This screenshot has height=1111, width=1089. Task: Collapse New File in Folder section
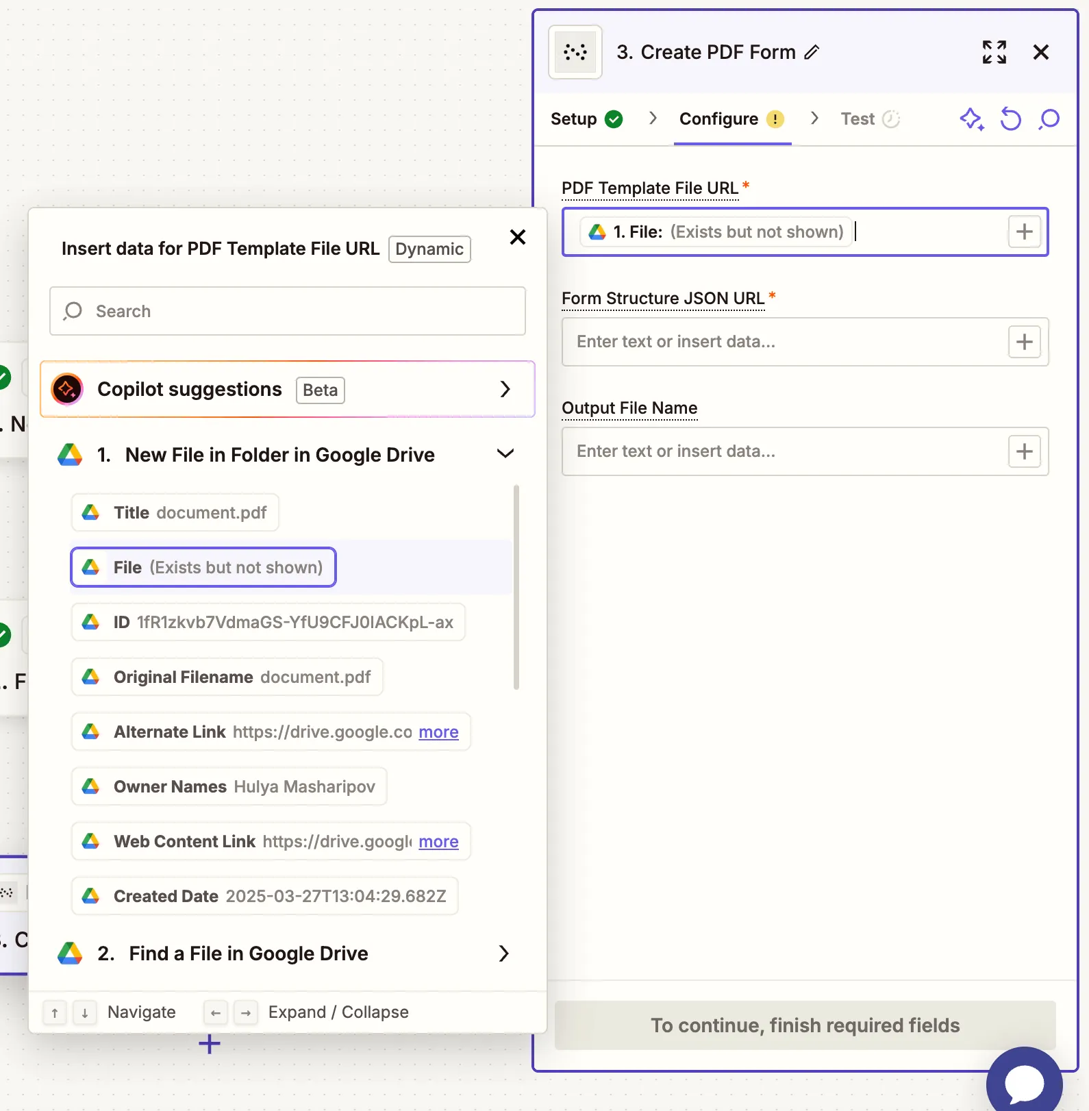505,454
